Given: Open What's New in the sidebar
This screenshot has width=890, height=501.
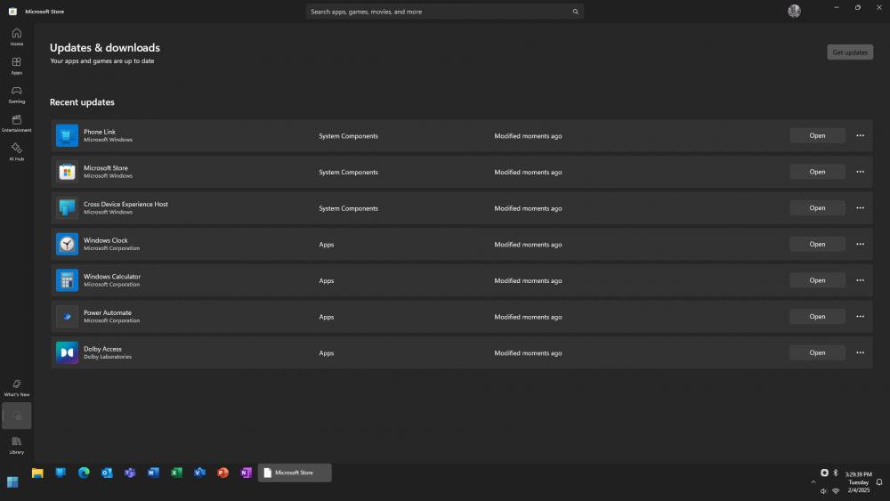Looking at the screenshot, I should point(16,387).
